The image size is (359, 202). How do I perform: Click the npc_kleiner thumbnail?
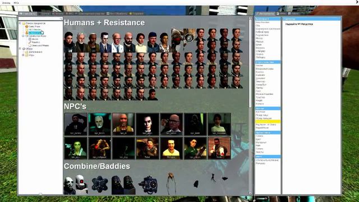171,124
